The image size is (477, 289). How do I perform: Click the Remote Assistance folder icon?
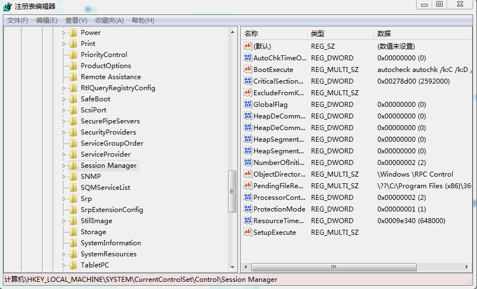[73, 77]
